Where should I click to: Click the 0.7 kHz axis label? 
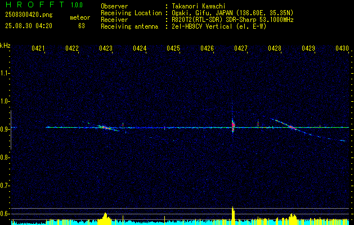tap(5, 186)
